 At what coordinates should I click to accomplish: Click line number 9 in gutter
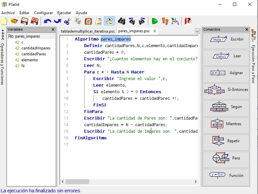pyautogui.click(x=67, y=92)
